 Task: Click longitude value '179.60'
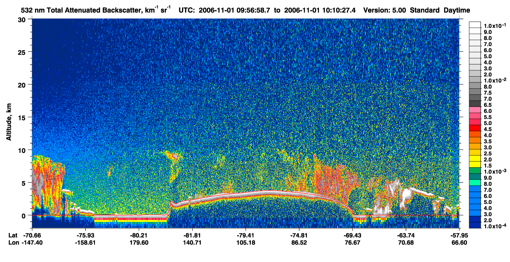139,243
